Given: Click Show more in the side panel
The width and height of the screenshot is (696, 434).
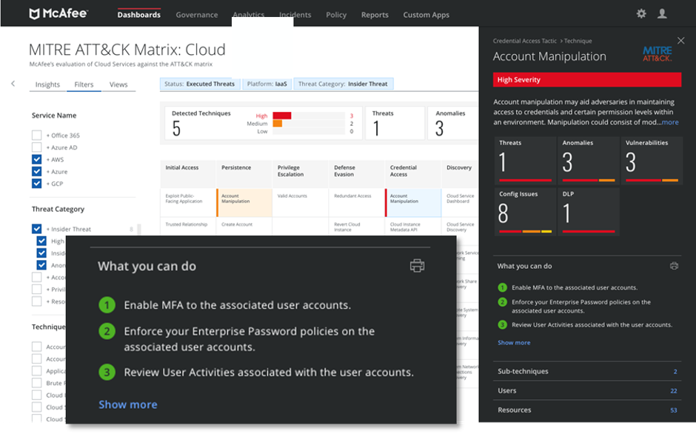Looking at the screenshot, I should click(514, 342).
